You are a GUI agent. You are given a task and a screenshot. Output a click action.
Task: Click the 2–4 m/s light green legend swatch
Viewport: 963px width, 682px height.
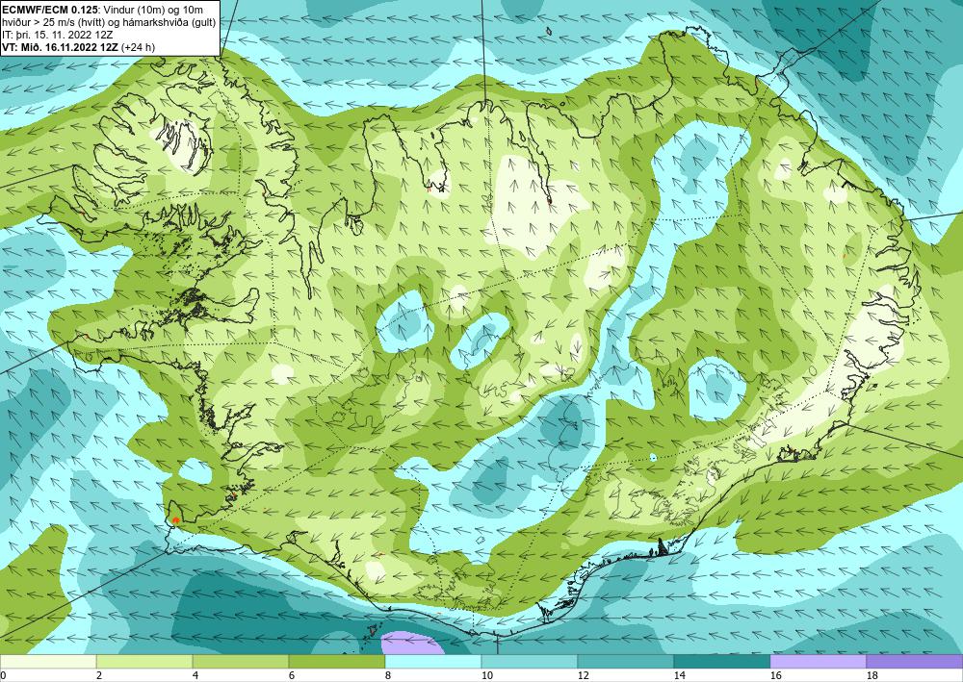coord(144,662)
